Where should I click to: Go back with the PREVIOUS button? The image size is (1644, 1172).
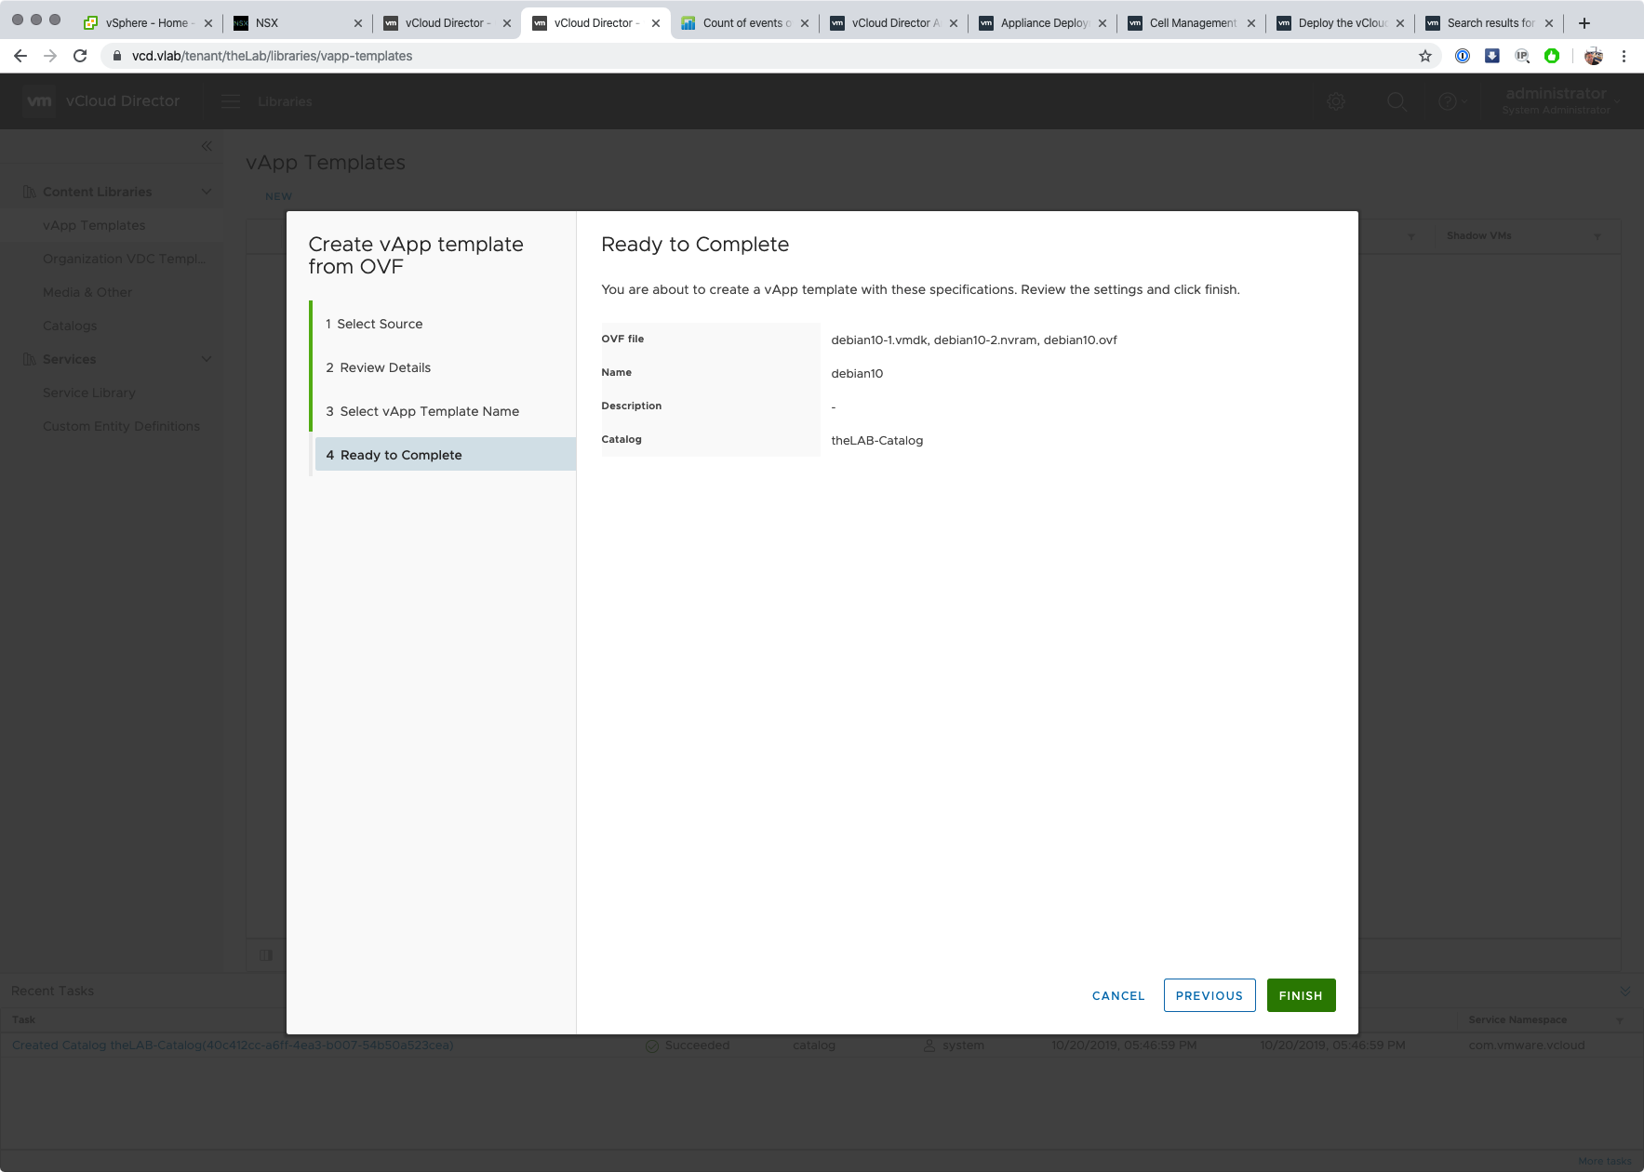click(x=1209, y=995)
